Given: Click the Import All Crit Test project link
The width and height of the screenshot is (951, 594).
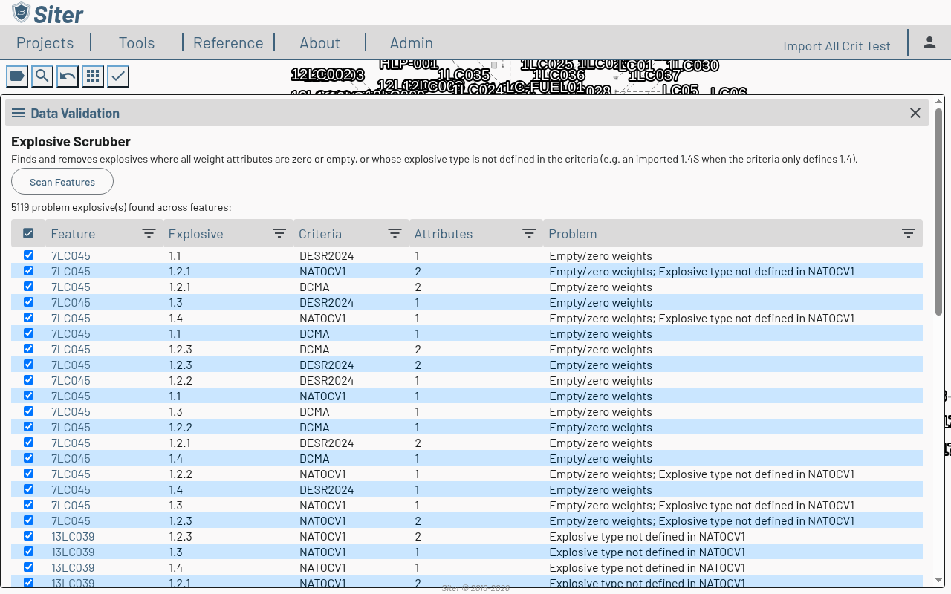Looking at the screenshot, I should 837,46.
